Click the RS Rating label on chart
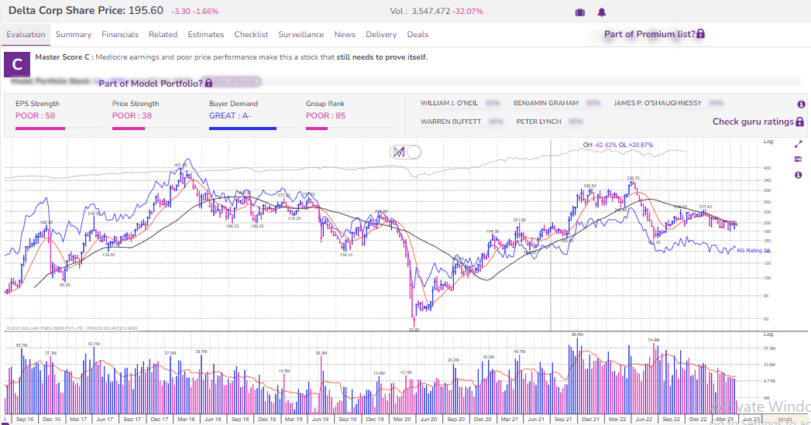Image resolution: width=811 pixels, height=425 pixels. pyautogui.click(x=753, y=250)
